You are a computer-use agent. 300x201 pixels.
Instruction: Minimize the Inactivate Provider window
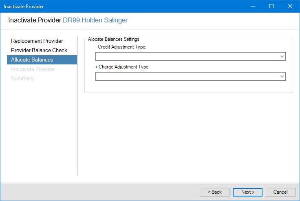click(x=253, y=6)
